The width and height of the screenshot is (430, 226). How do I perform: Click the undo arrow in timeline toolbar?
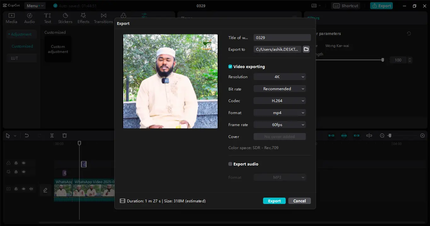coord(27,136)
